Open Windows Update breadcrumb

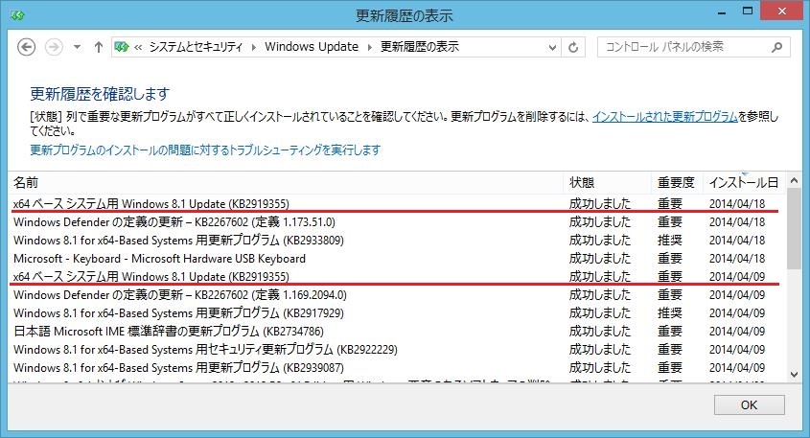(312, 47)
